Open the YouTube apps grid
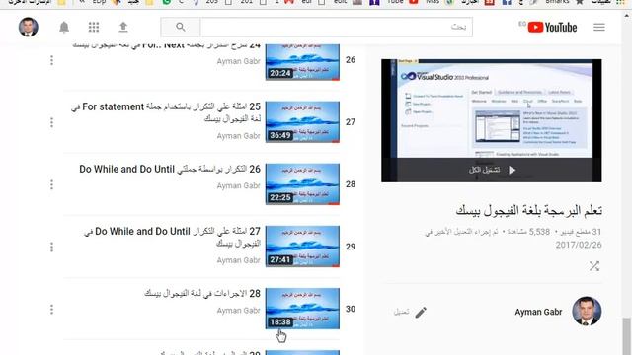The width and height of the screenshot is (632, 355). pyautogui.click(x=94, y=27)
